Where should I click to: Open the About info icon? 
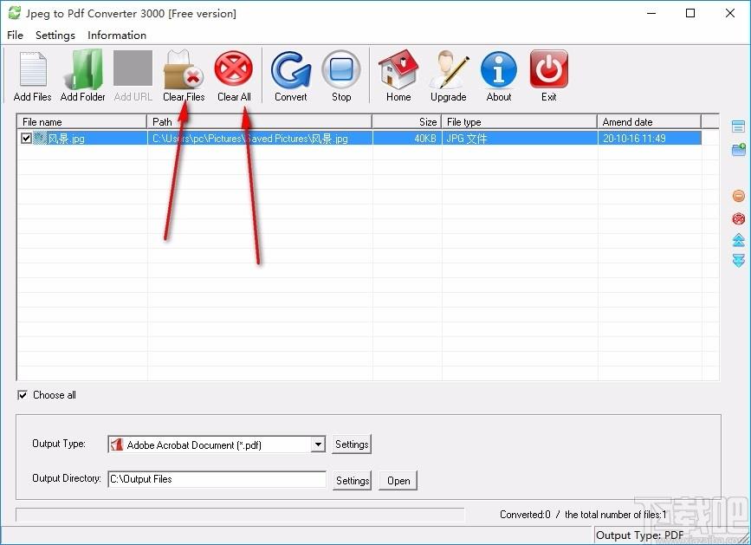tap(499, 69)
